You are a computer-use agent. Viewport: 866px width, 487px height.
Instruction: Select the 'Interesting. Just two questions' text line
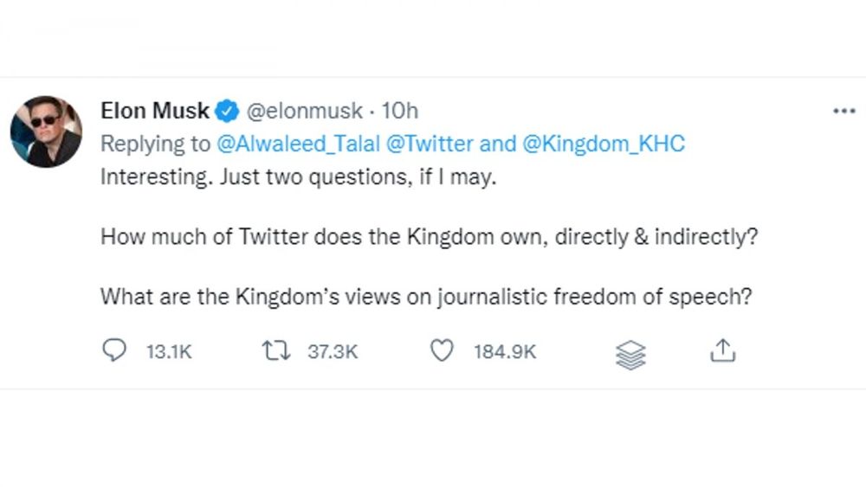(298, 177)
